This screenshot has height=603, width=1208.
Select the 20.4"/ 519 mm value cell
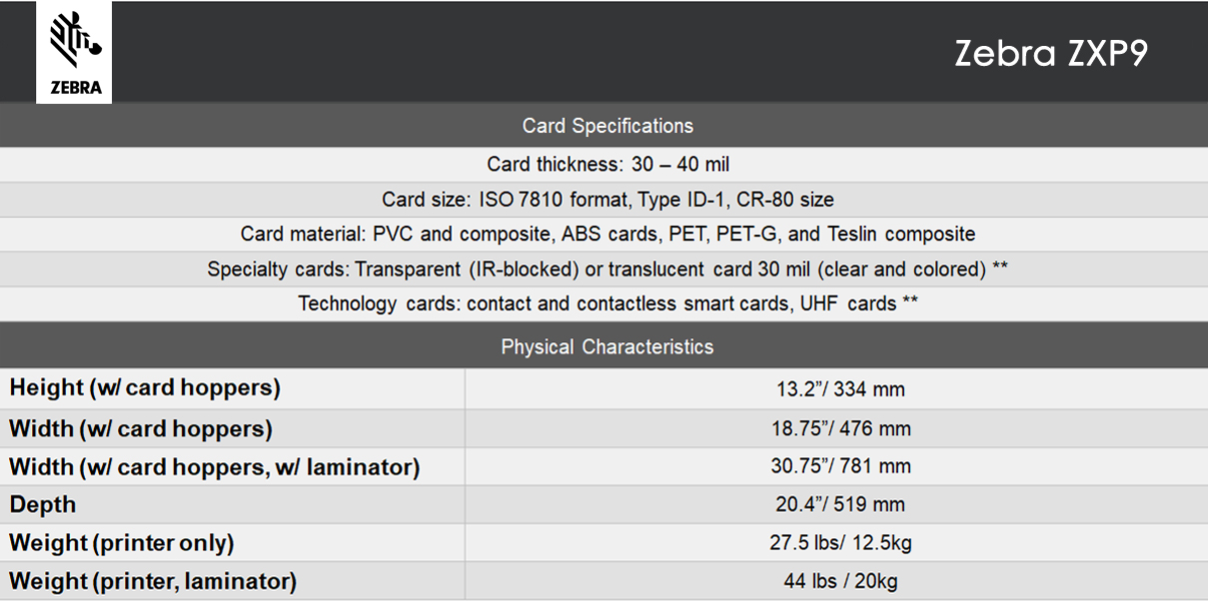pos(840,504)
